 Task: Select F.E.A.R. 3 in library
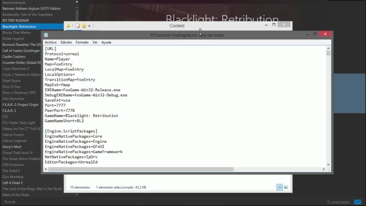click(9, 111)
